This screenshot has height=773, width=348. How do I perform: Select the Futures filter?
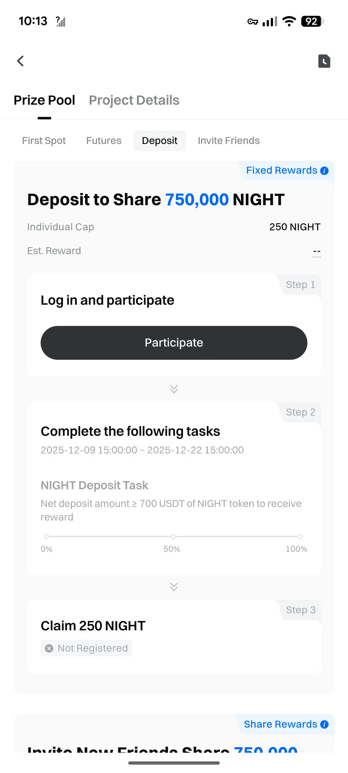click(x=104, y=141)
